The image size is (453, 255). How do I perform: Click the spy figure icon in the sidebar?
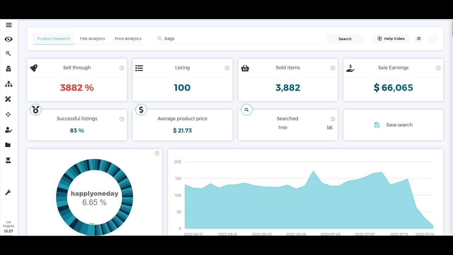coord(8,69)
